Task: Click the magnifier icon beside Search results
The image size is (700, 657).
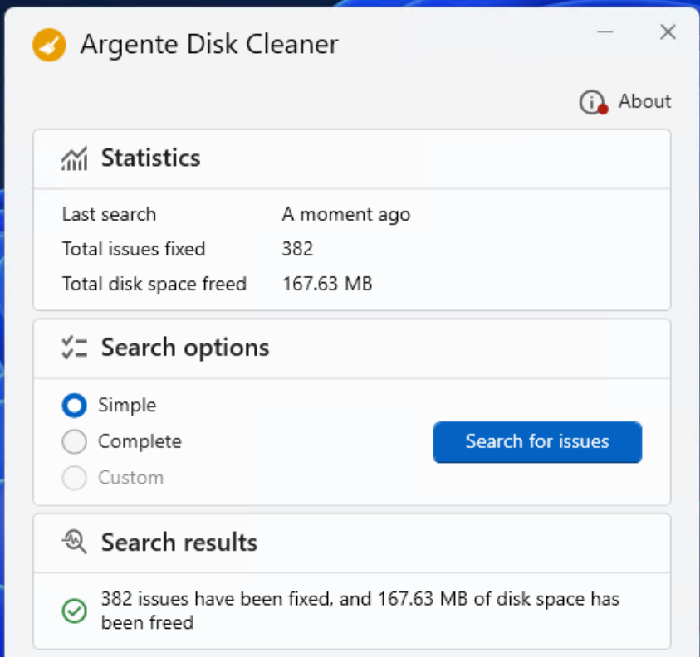Action: (74, 542)
